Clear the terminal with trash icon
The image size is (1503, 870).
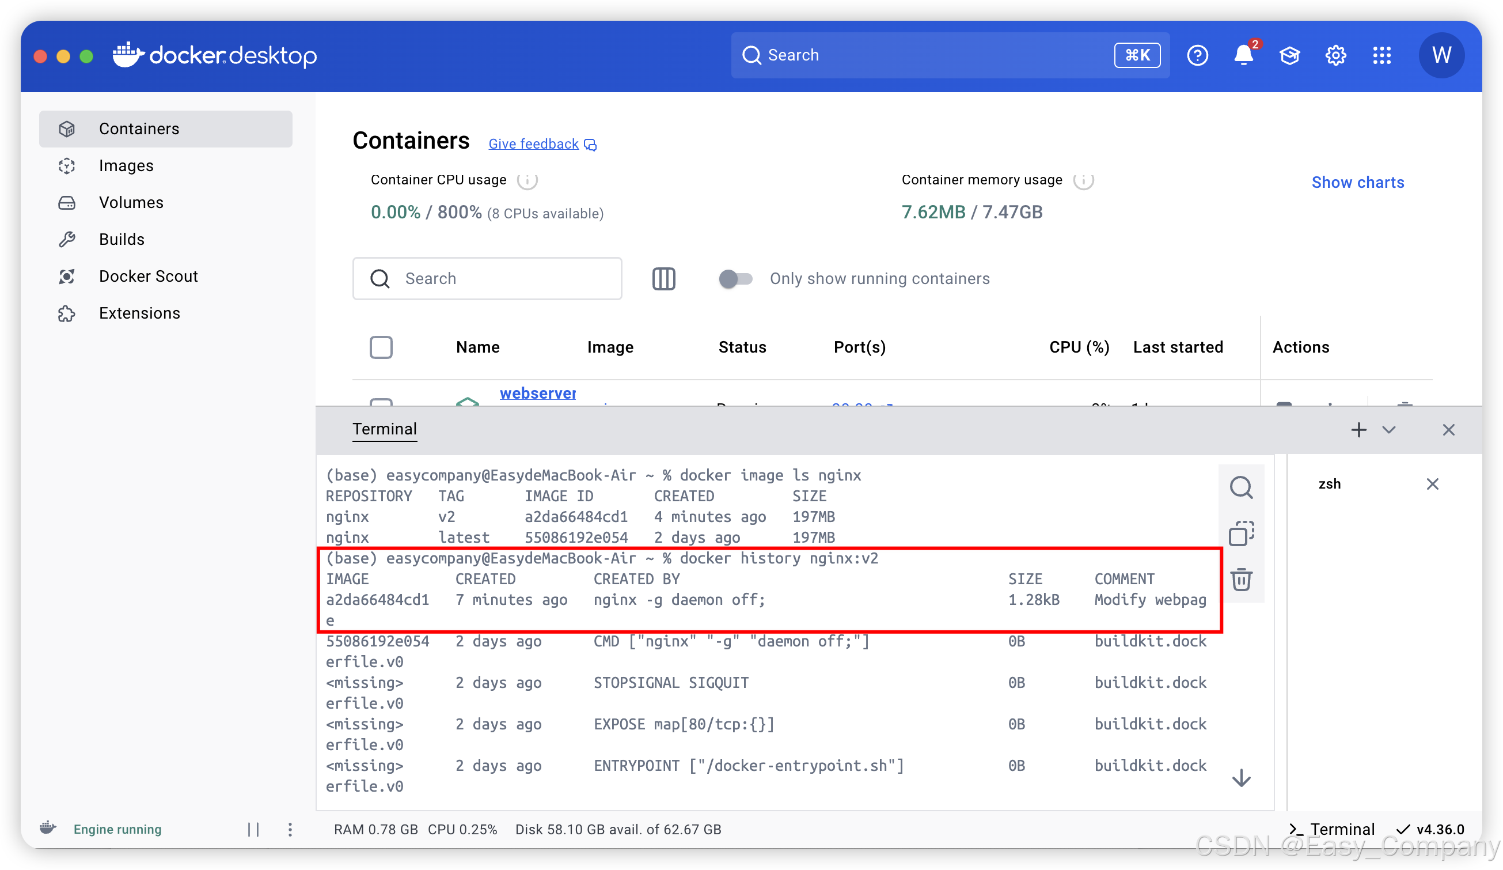[x=1241, y=579]
